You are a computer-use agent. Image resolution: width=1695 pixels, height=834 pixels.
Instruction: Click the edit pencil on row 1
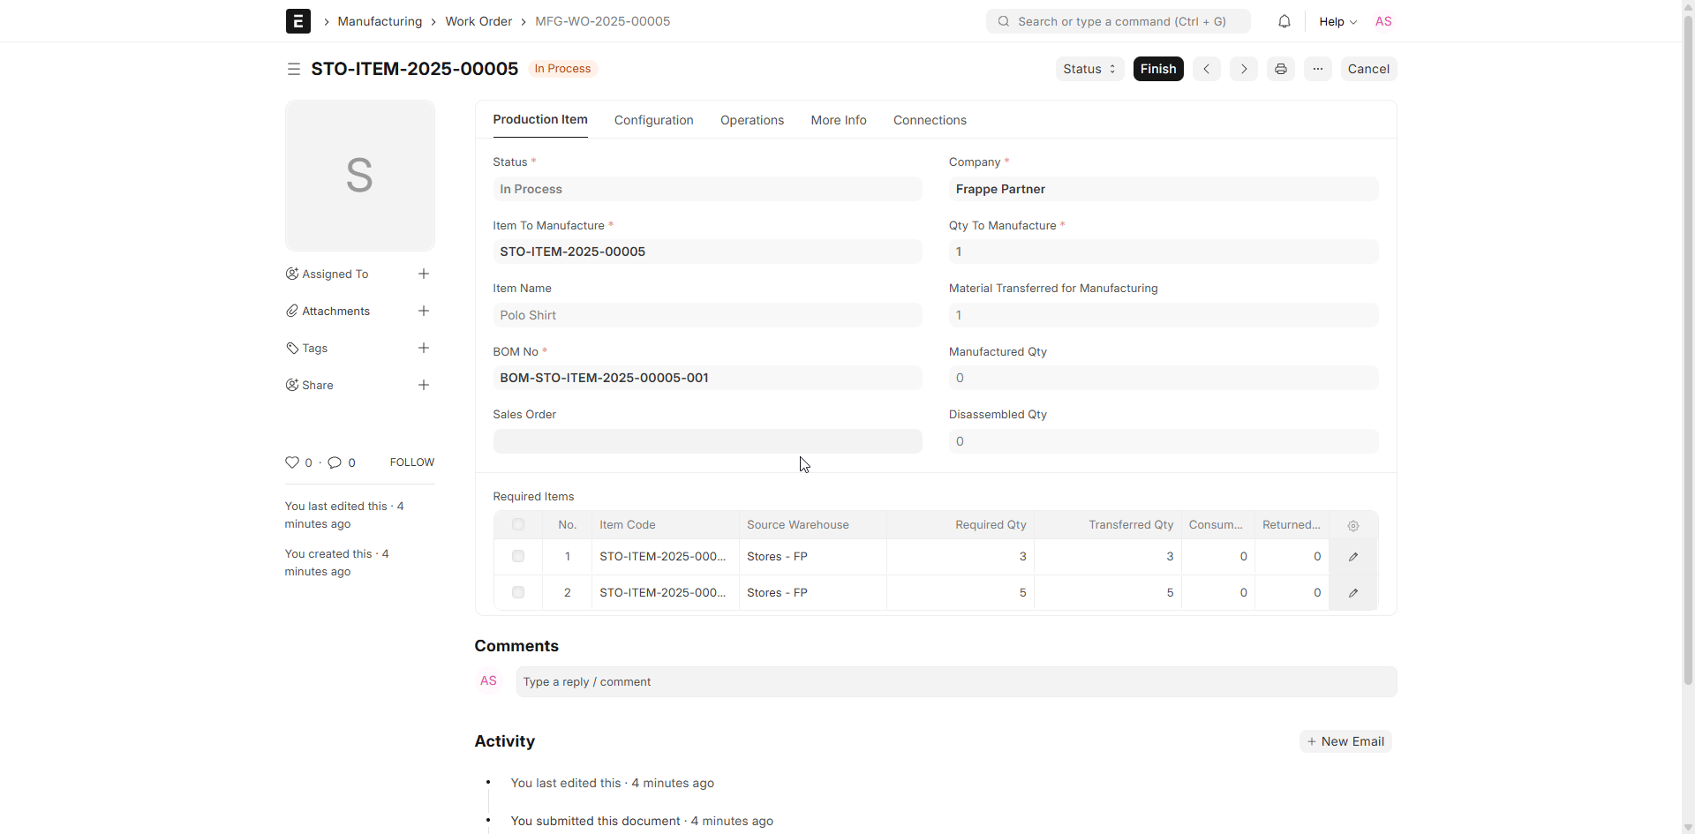coord(1352,557)
